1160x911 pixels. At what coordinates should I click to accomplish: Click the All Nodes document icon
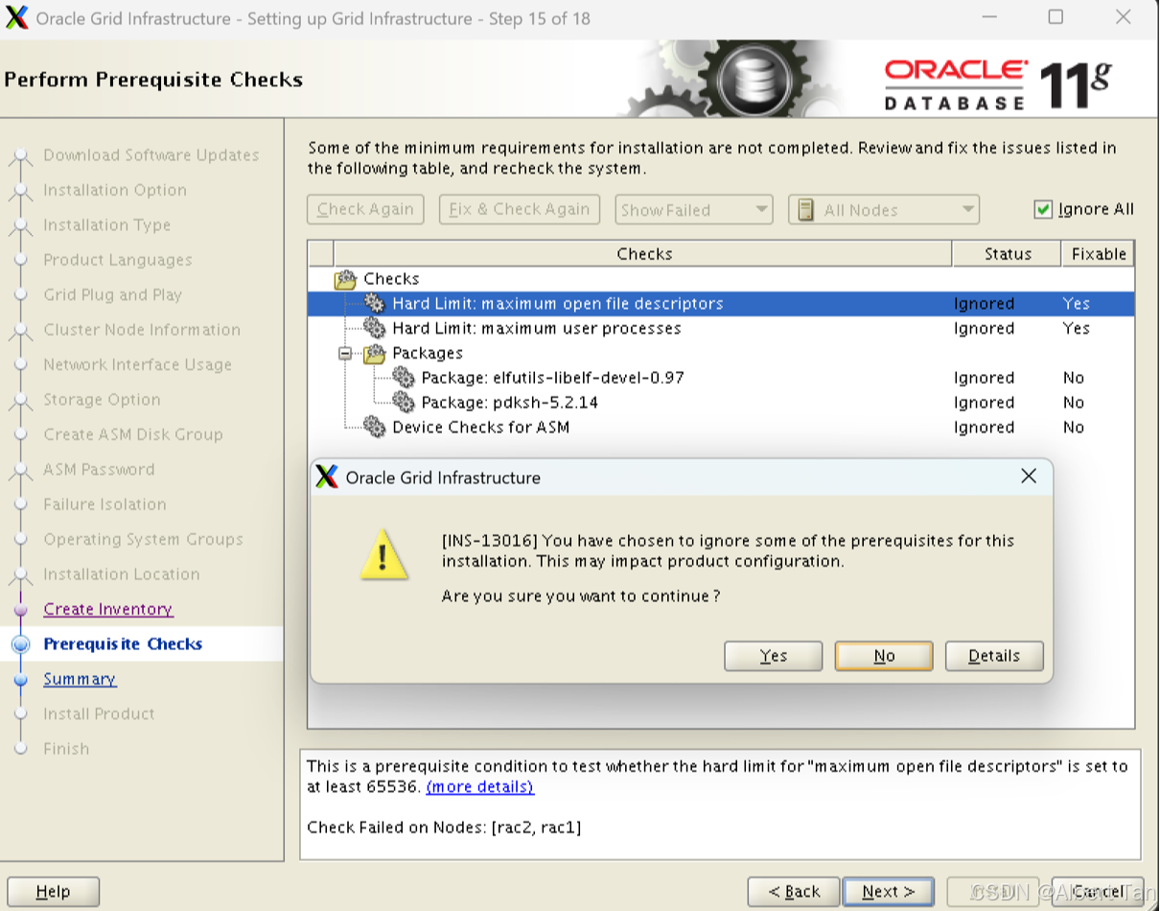tap(805, 210)
